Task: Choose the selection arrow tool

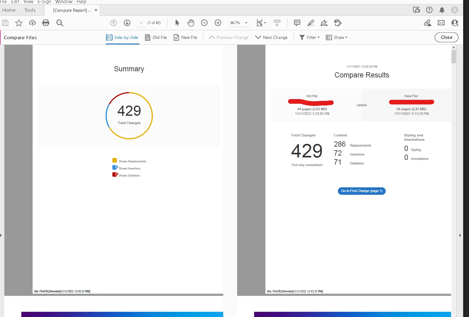Action: point(177,23)
